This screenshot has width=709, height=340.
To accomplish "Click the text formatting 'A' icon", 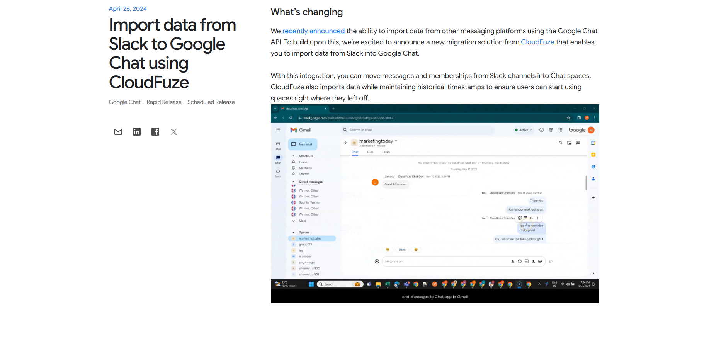I will pos(513,262).
